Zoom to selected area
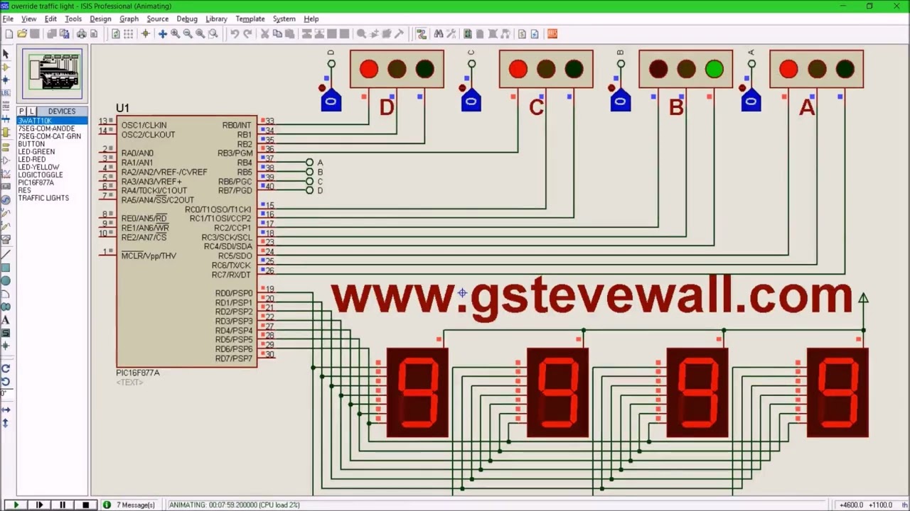The width and height of the screenshot is (910, 511). (213, 33)
